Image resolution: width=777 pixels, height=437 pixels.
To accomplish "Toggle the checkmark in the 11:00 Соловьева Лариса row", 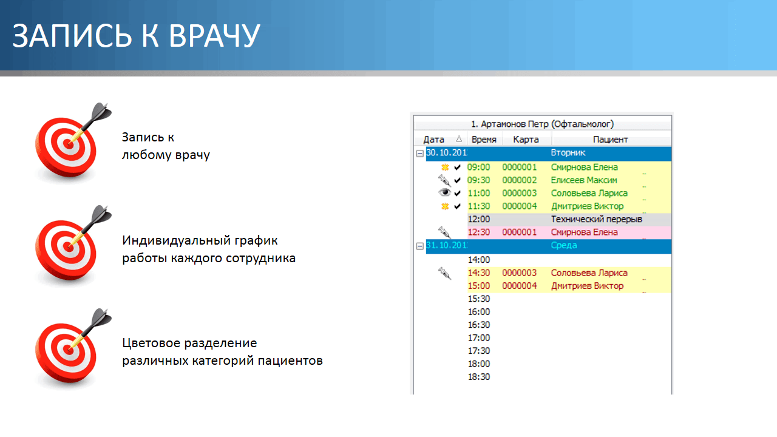I will 458,194.
